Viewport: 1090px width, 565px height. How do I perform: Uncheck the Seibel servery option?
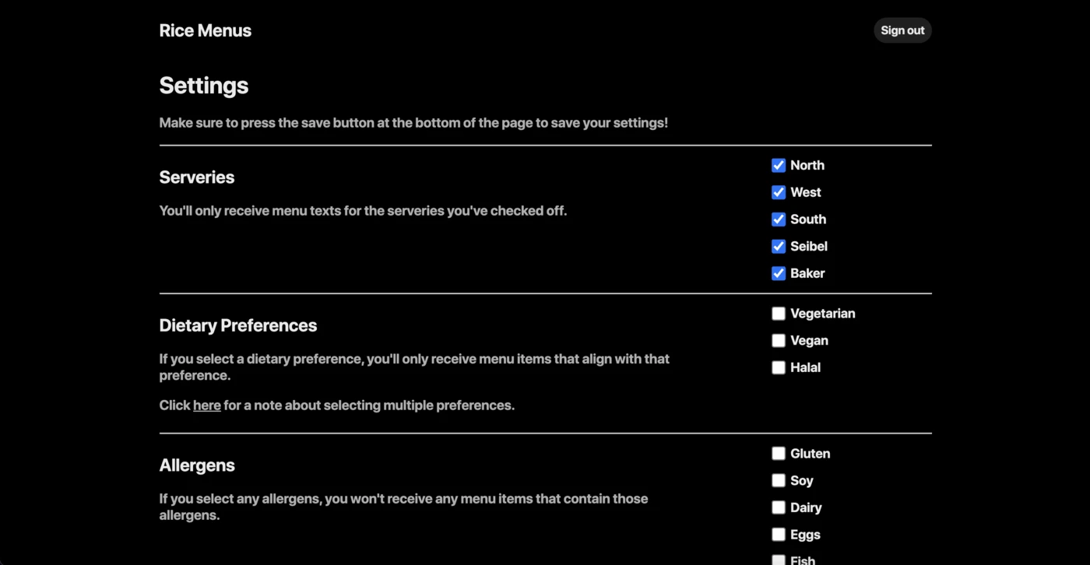tap(779, 247)
